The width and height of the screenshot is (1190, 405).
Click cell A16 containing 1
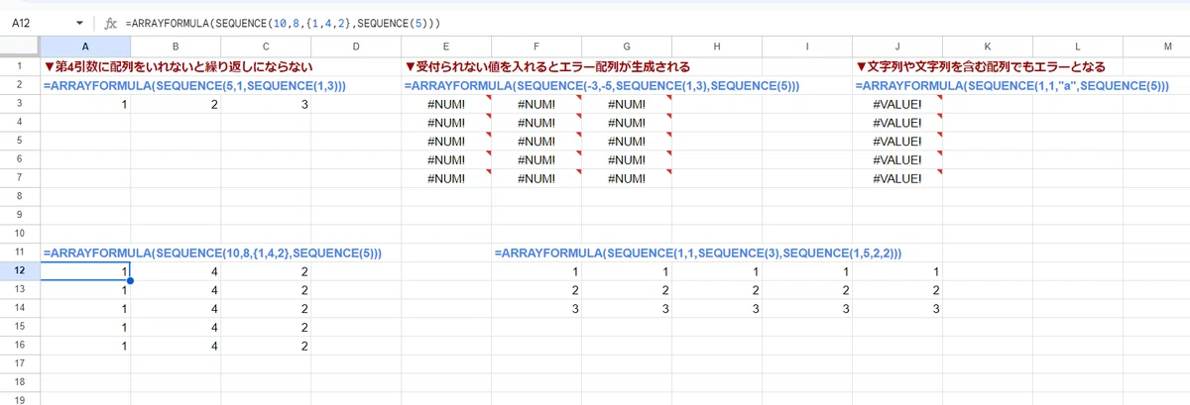pyautogui.click(x=85, y=346)
